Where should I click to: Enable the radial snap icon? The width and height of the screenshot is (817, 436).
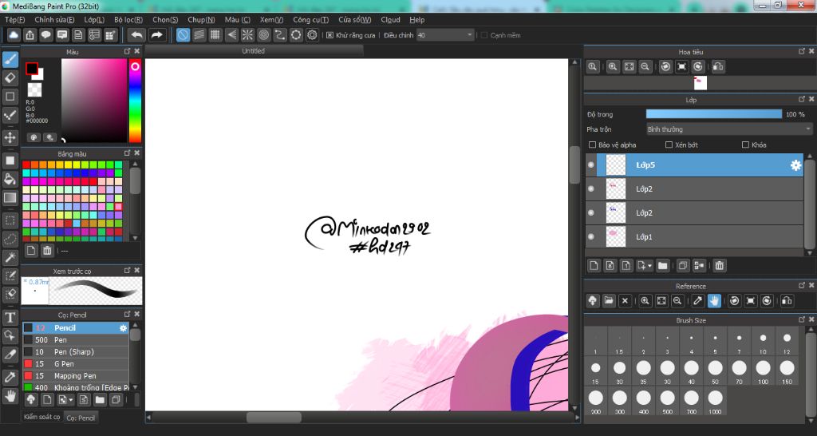pyautogui.click(x=247, y=35)
